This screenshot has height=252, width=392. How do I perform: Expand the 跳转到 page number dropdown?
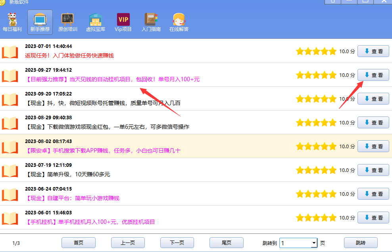pyautogui.click(x=314, y=243)
